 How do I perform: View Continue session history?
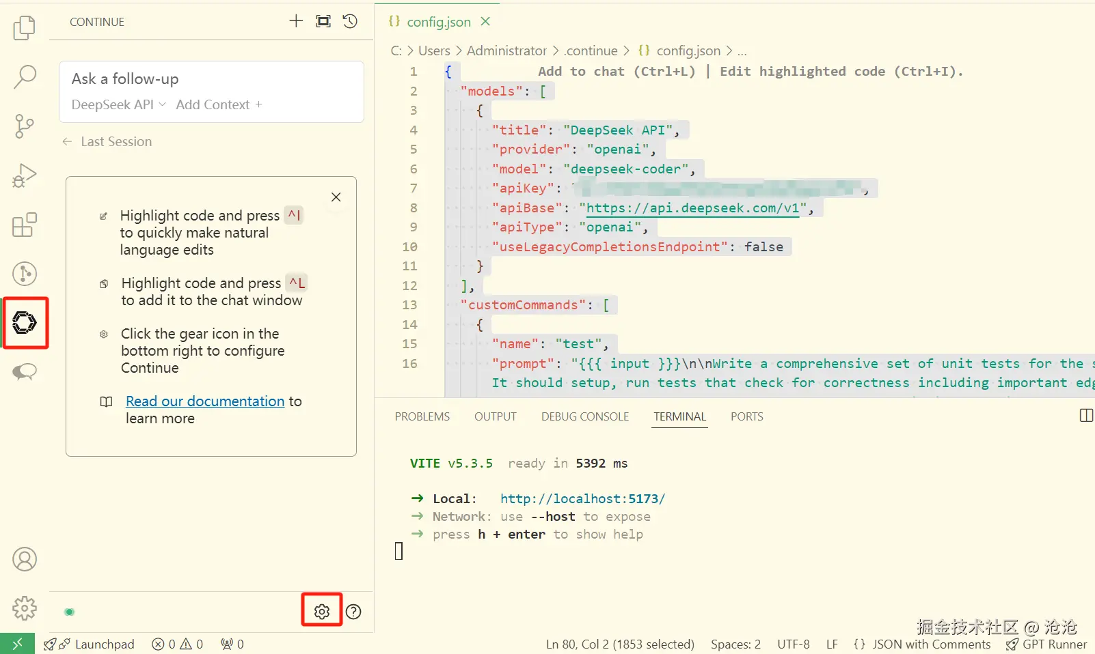pyautogui.click(x=350, y=21)
